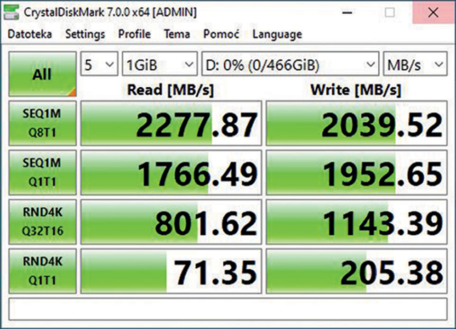Open the test size dropdown showing 1GiB
456x329 pixels.
pos(160,64)
